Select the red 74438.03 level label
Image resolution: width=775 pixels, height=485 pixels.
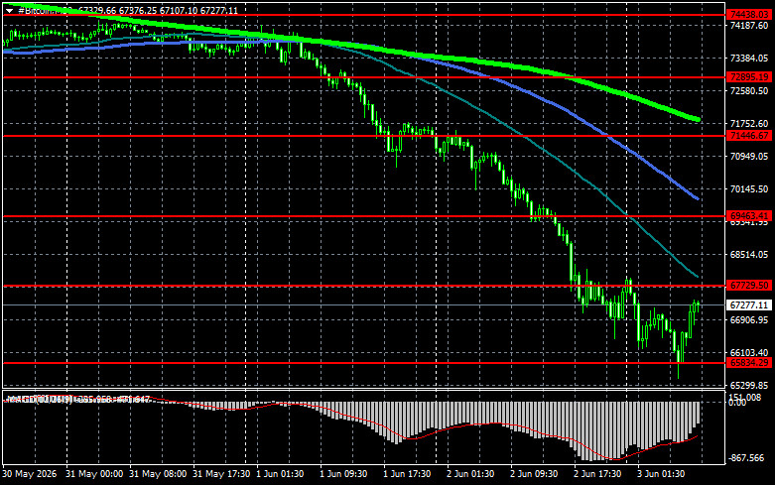tap(749, 15)
